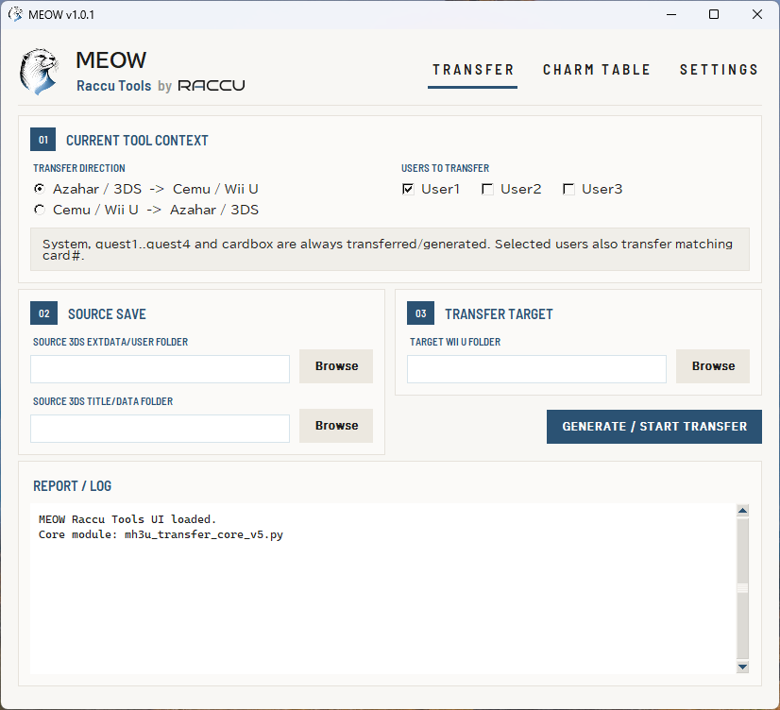Focus the source 3DS title/data folder field
780x710 pixels.
(x=161, y=429)
